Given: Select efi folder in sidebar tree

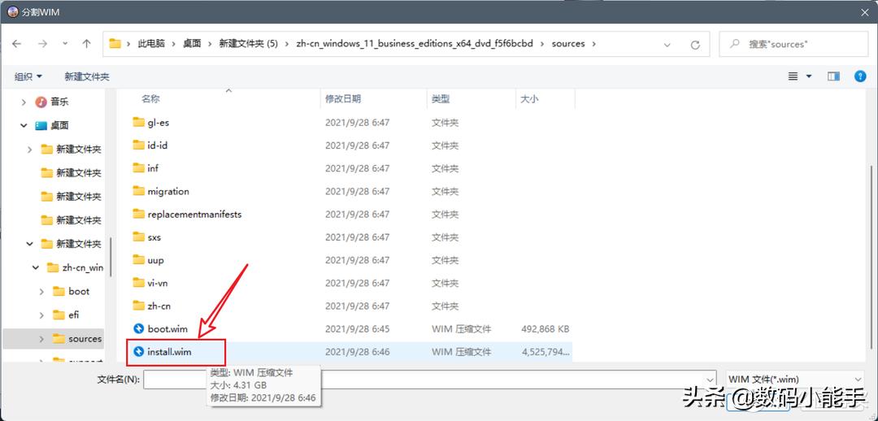Looking at the screenshot, I should coord(74,315).
